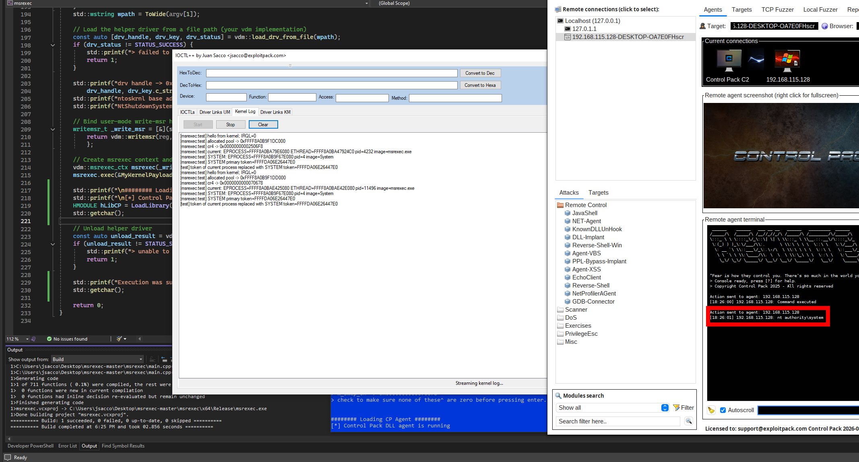Click the Windows icon for 192.168.115.128 connection

pyautogui.click(x=788, y=60)
